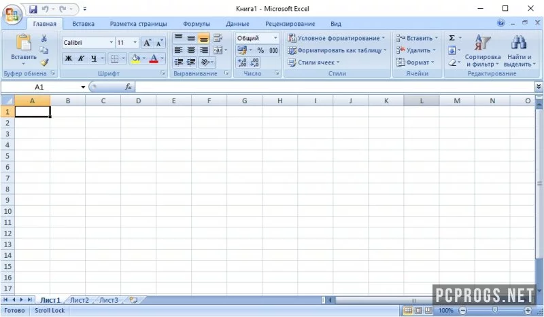Merge and center cells
The height and width of the screenshot is (317, 544).
coord(218,50)
